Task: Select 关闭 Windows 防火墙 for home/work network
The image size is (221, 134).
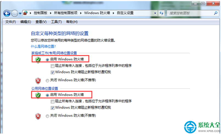Action: coord(47,81)
